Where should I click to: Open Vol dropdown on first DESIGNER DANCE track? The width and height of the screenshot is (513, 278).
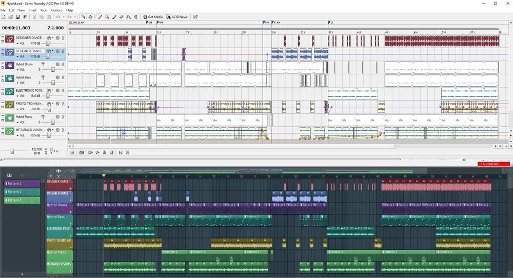(x=17, y=43)
